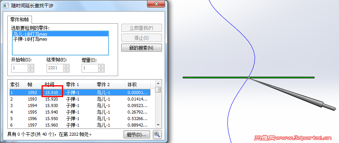Decrease 结束帧 with down arrow
The image size is (339, 143).
click(x=66, y=70)
